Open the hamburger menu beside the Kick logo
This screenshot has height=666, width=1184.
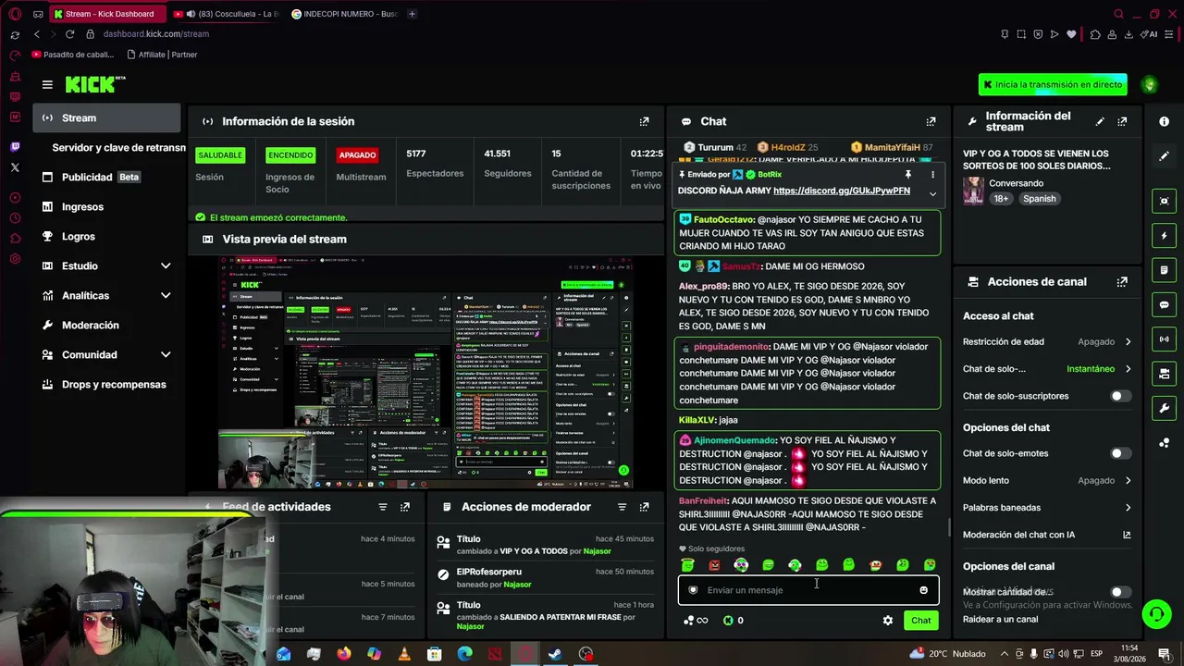(x=47, y=84)
